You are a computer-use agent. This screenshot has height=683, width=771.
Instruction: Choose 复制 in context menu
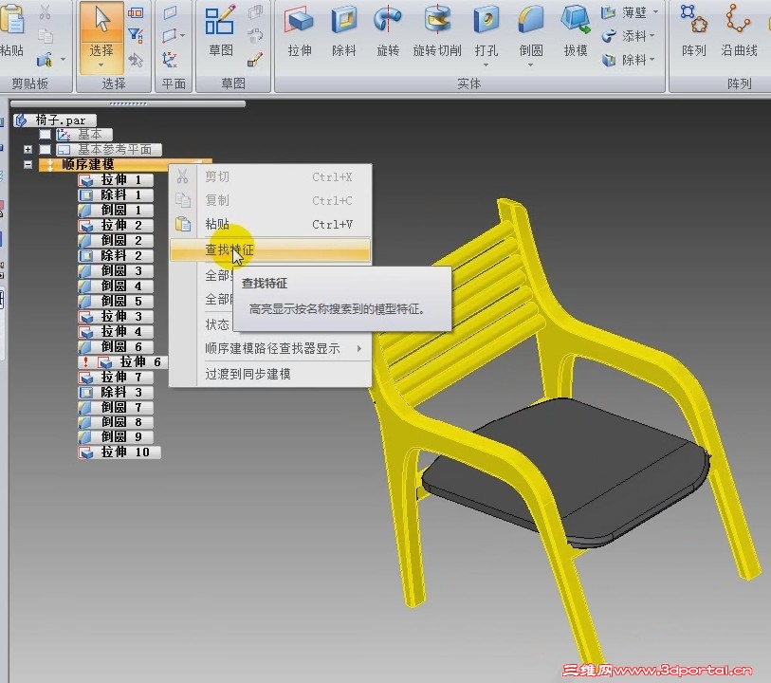[x=270, y=200]
